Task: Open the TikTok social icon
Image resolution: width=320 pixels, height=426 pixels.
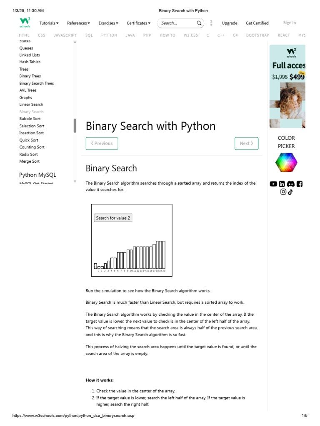Action: (x=290, y=192)
